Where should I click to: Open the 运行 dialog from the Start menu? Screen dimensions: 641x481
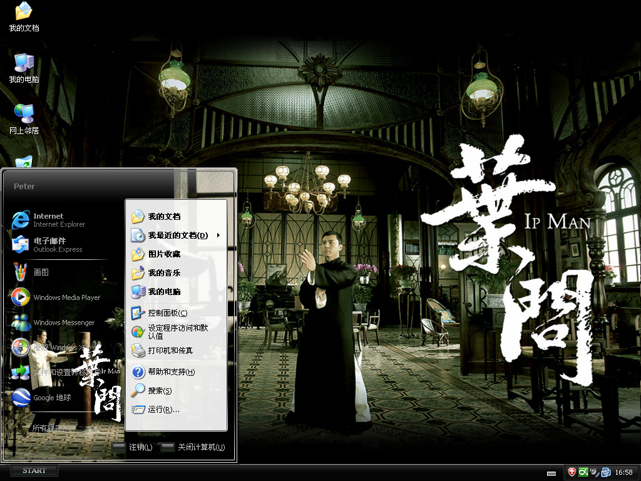click(x=176, y=410)
